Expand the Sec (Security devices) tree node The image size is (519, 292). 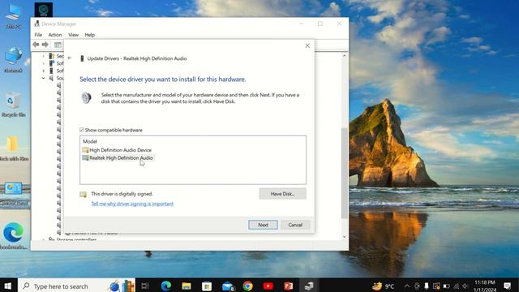click(43, 56)
